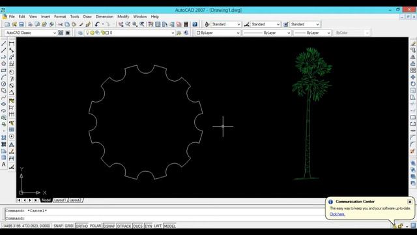The width and height of the screenshot is (417, 235).
Task: Select the Copy Object modify tool
Action: (x=413, y=50)
